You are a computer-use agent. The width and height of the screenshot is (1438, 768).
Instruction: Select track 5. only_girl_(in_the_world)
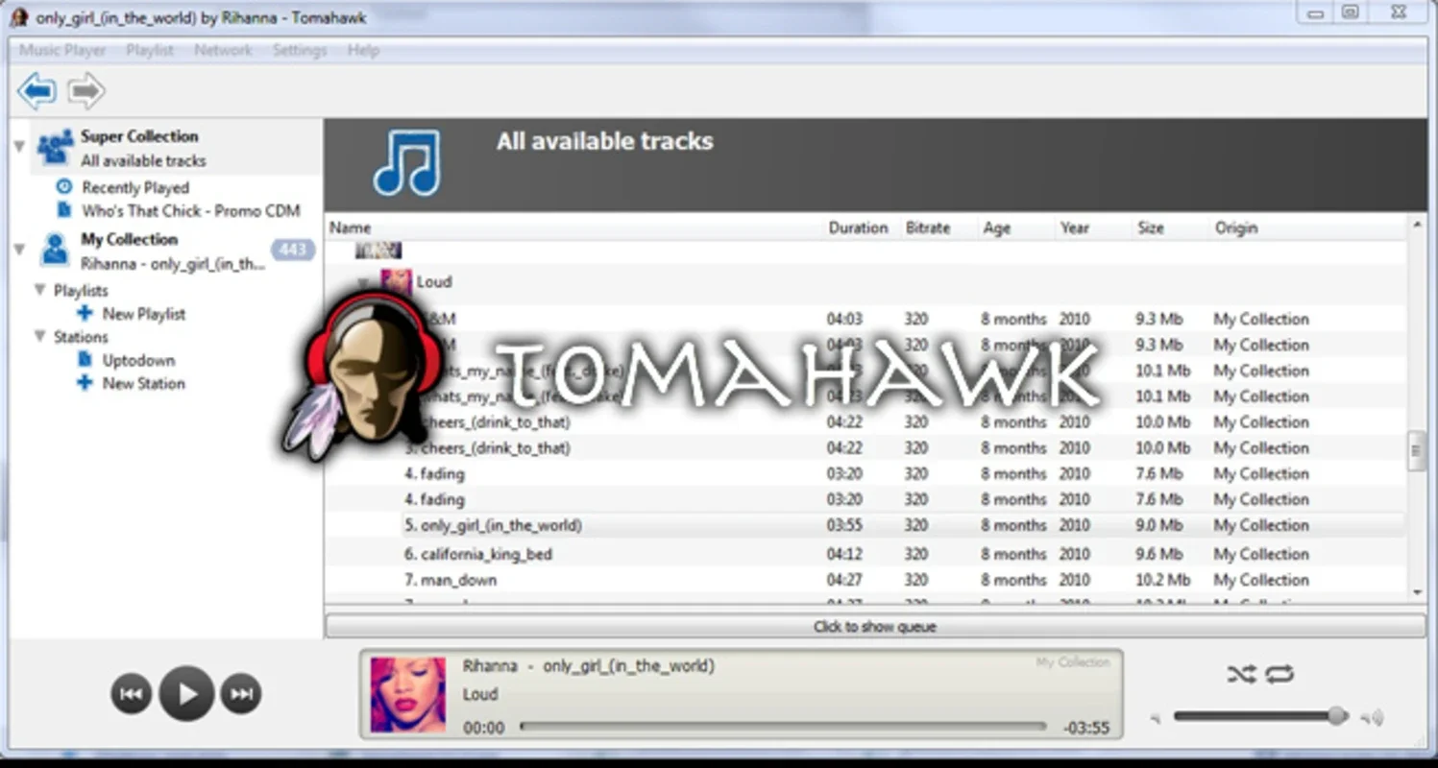[x=494, y=525]
